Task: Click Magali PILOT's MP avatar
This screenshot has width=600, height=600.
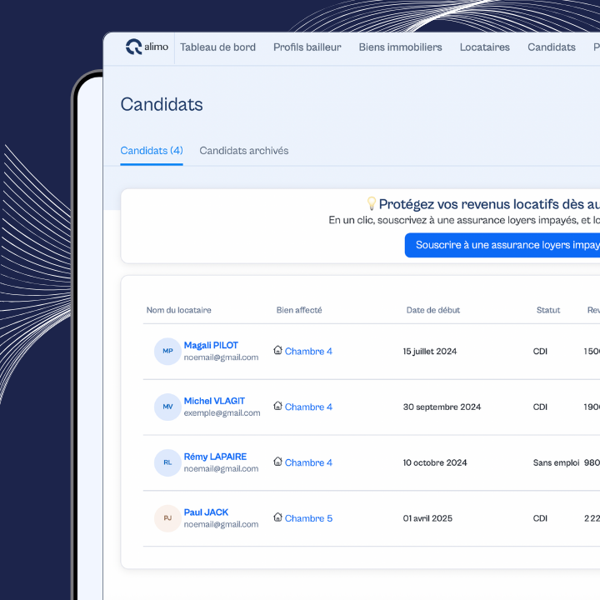Action: (167, 351)
